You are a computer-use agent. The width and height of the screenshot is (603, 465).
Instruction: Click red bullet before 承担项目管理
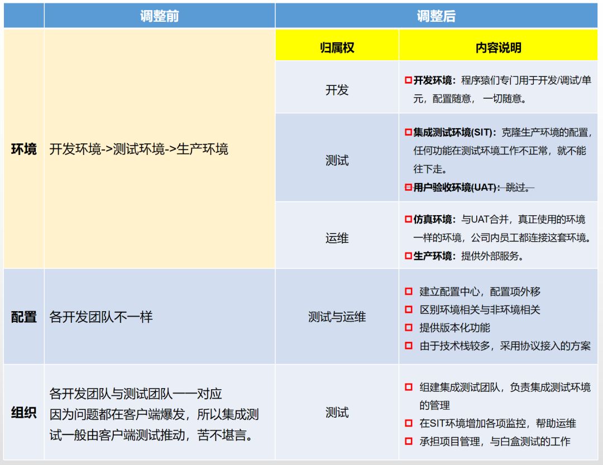coord(408,441)
